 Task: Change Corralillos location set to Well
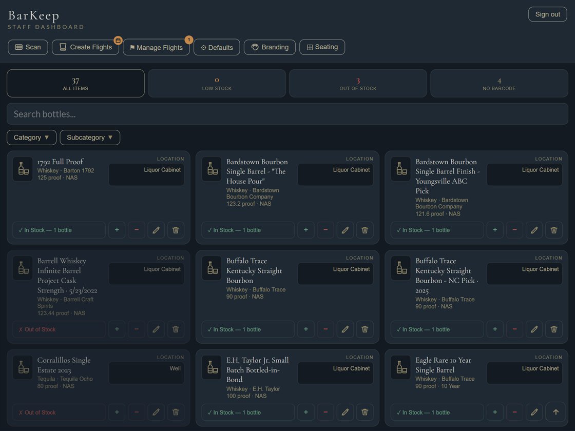pyautogui.click(x=146, y=373)
